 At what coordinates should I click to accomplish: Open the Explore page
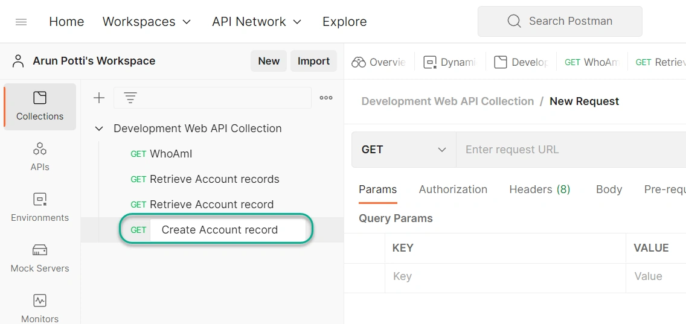[x=345, y=22]
